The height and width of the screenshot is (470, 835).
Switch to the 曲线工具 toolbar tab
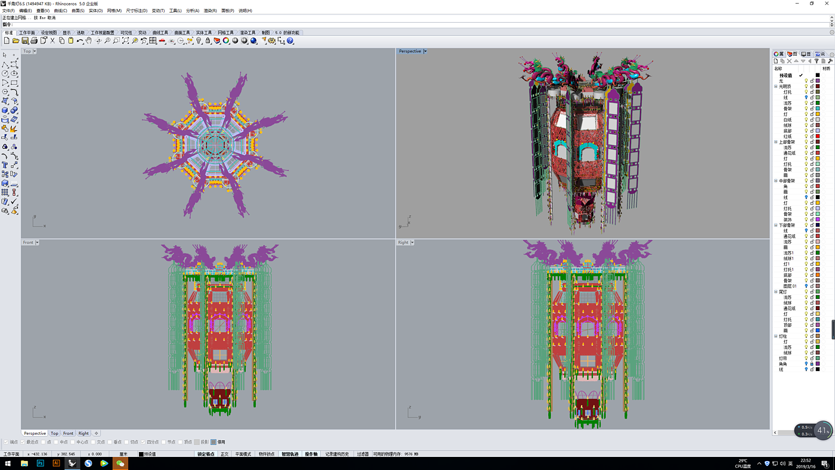pyautogui.click(x=160, y=33)
